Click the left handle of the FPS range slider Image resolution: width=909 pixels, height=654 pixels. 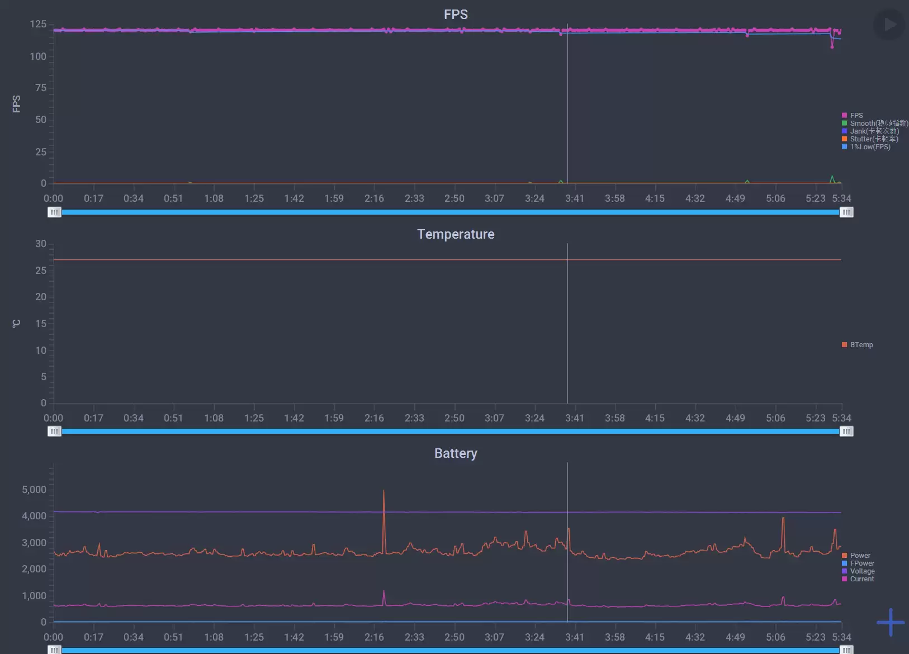click(x=54, y=212)
